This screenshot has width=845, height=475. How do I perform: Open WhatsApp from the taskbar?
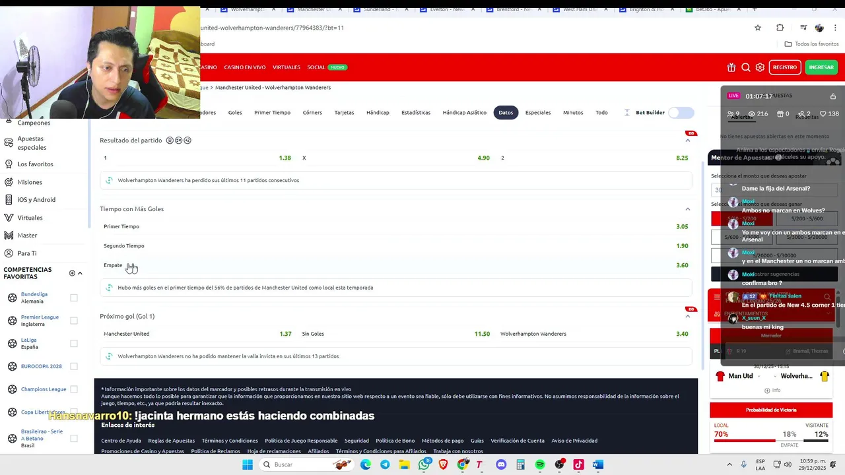424,464
